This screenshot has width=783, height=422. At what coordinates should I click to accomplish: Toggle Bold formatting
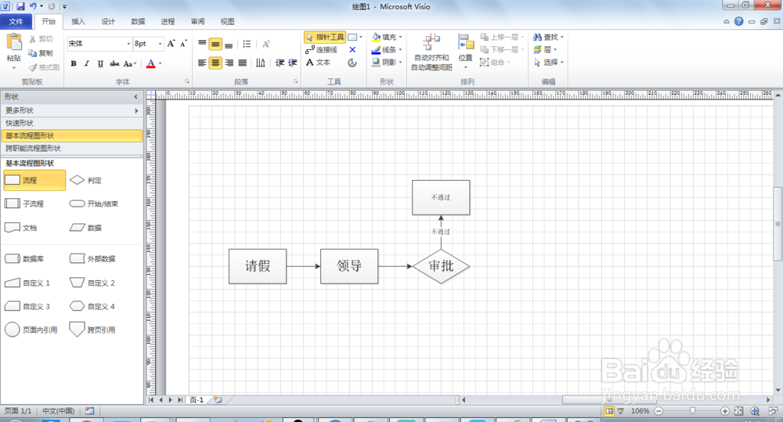coord(74,63)
